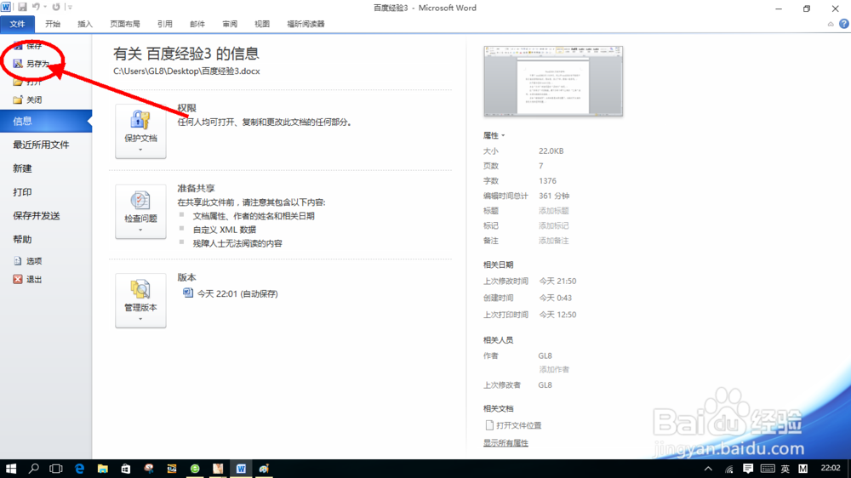Choose 另存为 in the File menu
Viewport: 851px width, 478px height.
[31, 64]
